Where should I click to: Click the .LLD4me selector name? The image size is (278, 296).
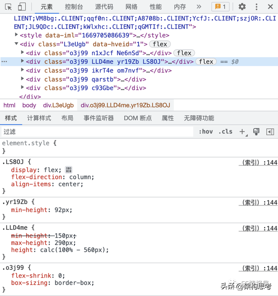(15, 228)
